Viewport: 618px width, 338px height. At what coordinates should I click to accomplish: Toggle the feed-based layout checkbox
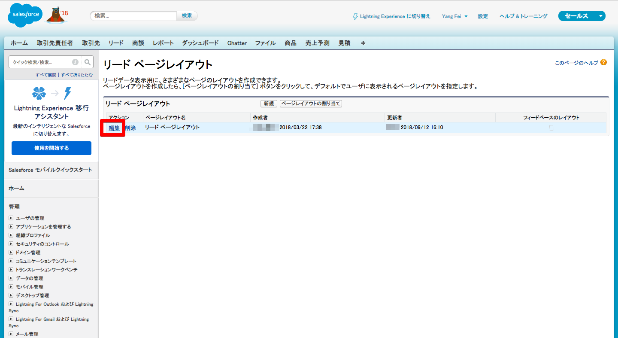click(x=551, y=128)
